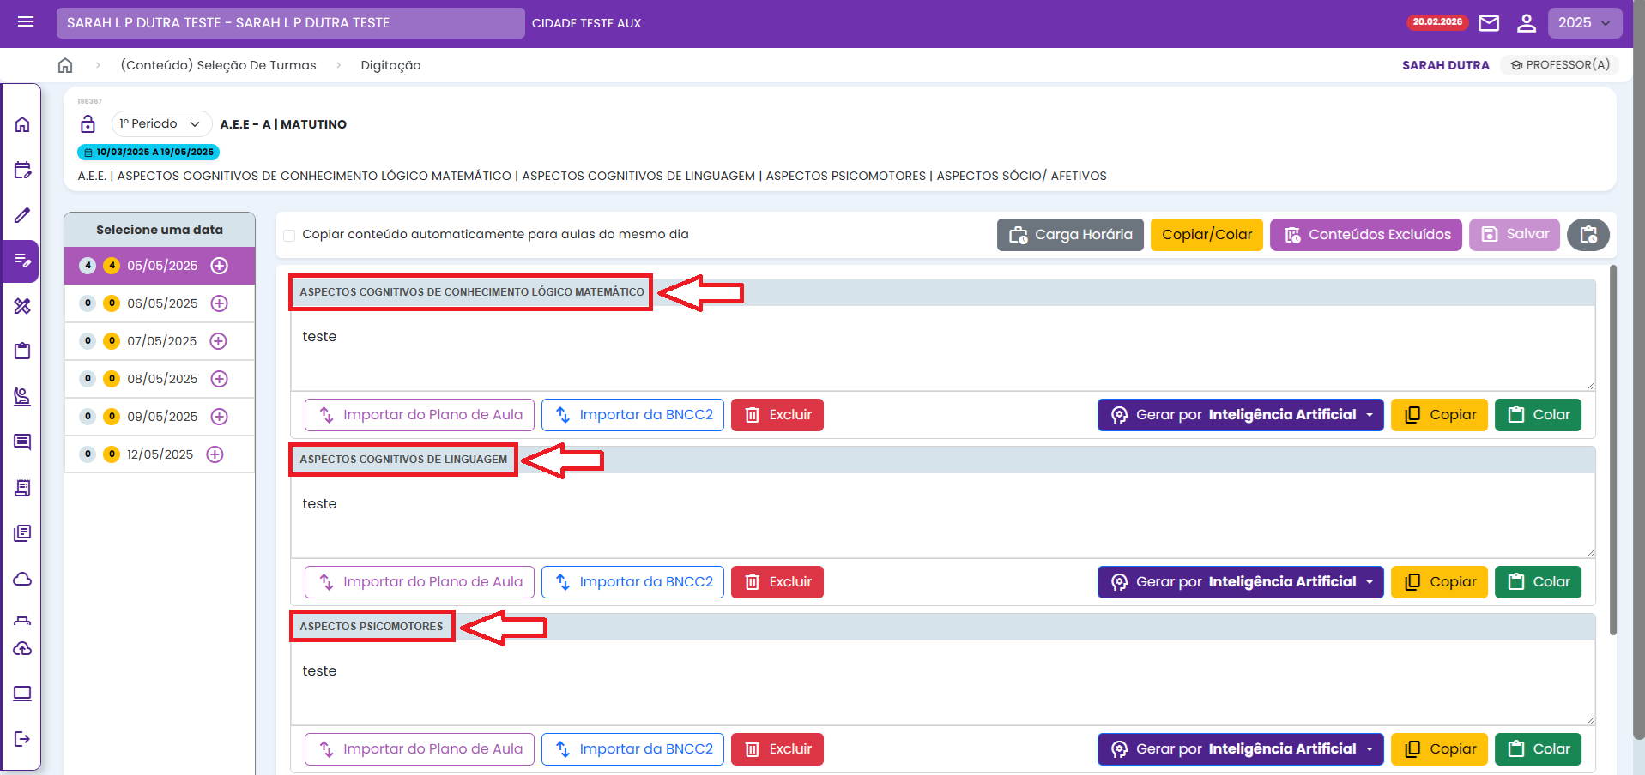Click the Carga Horária button
1645x775 pixels.
[x=1070, y=235]
